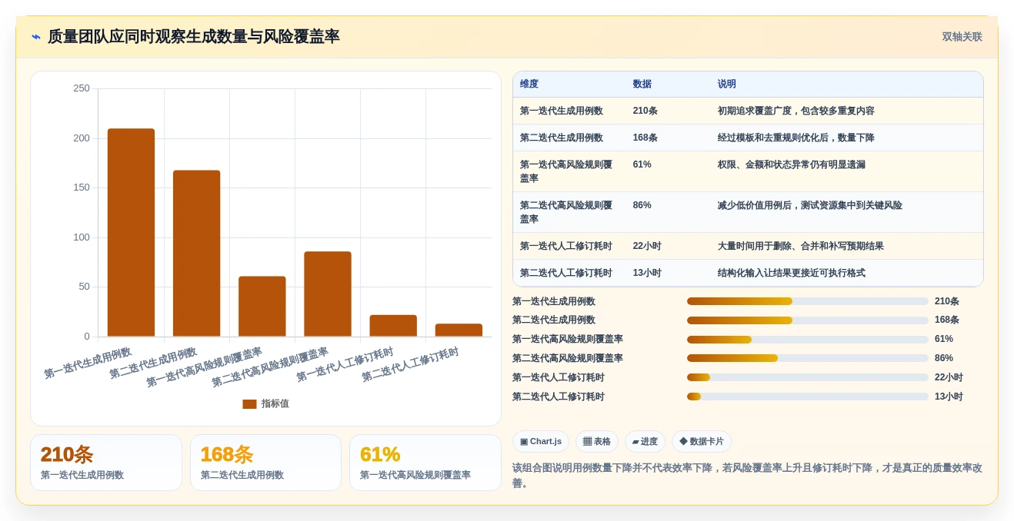Click the y-axis value 50
1014x521 pixels.
click(x=85, y=287)
